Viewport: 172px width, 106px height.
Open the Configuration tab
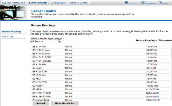[x=58, y=3]
